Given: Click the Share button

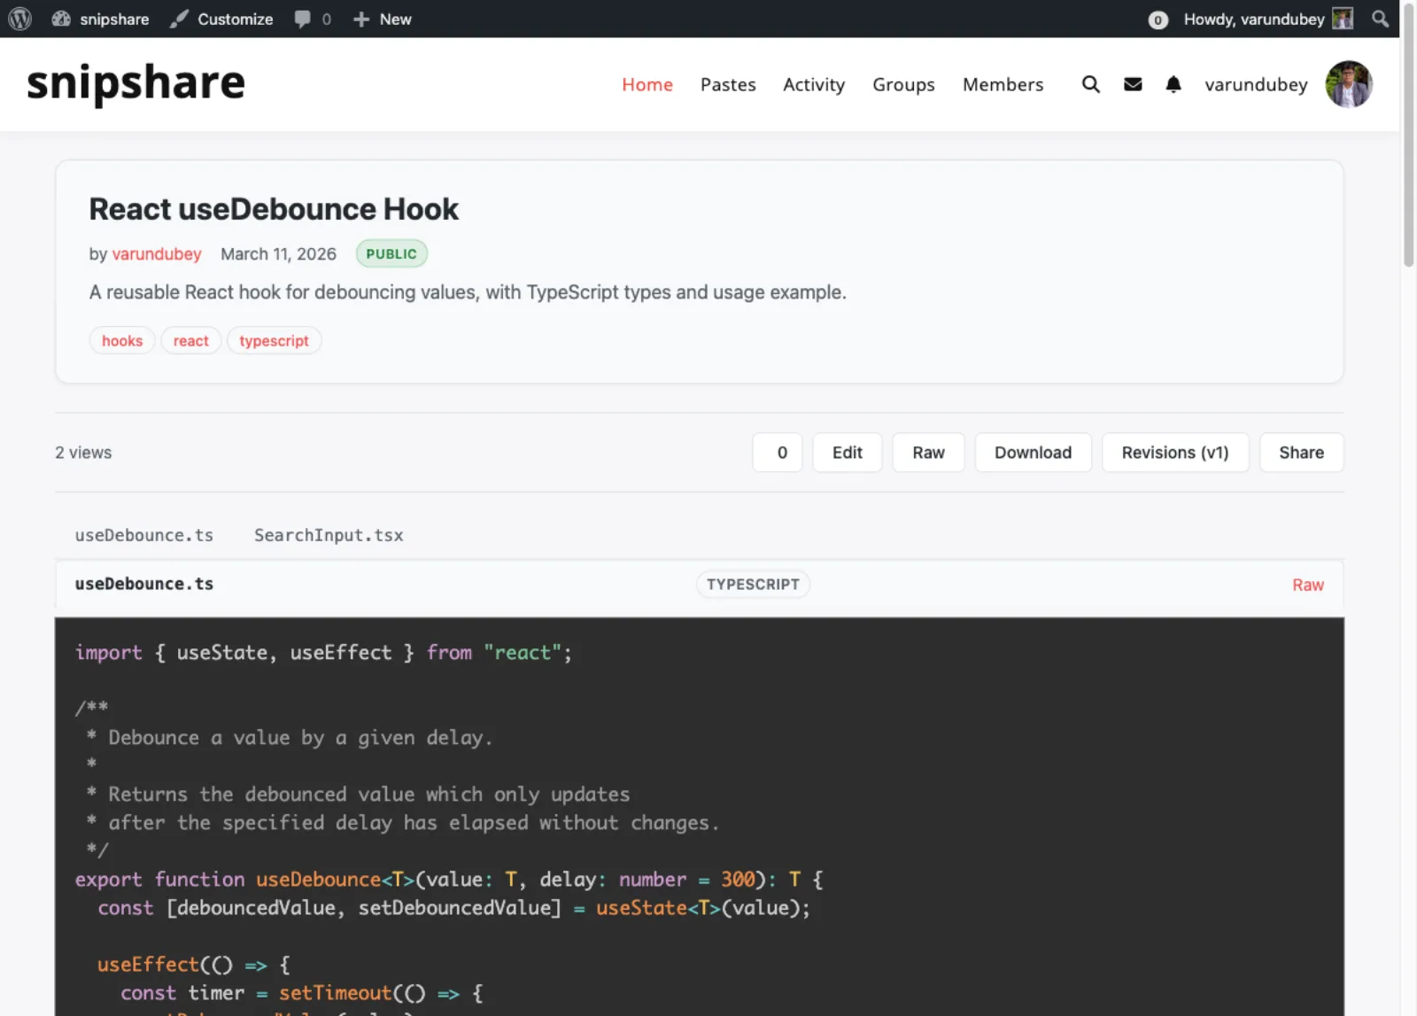Looking at the screenshot, I should (x=1301, y=453).
